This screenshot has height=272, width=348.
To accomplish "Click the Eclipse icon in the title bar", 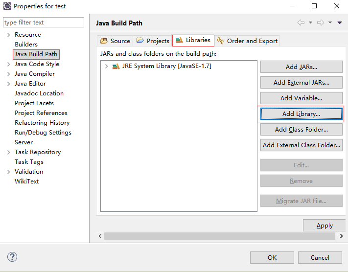I will tap(7, 6).
